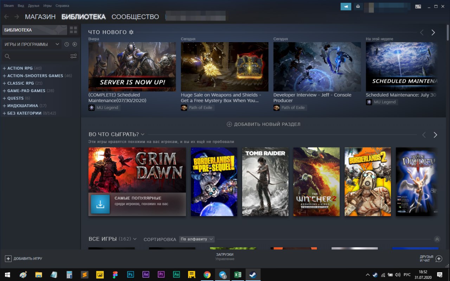Open Games and Software filter dropdown
The height and width of the screenshot is (281, 450).
[32, 44]
